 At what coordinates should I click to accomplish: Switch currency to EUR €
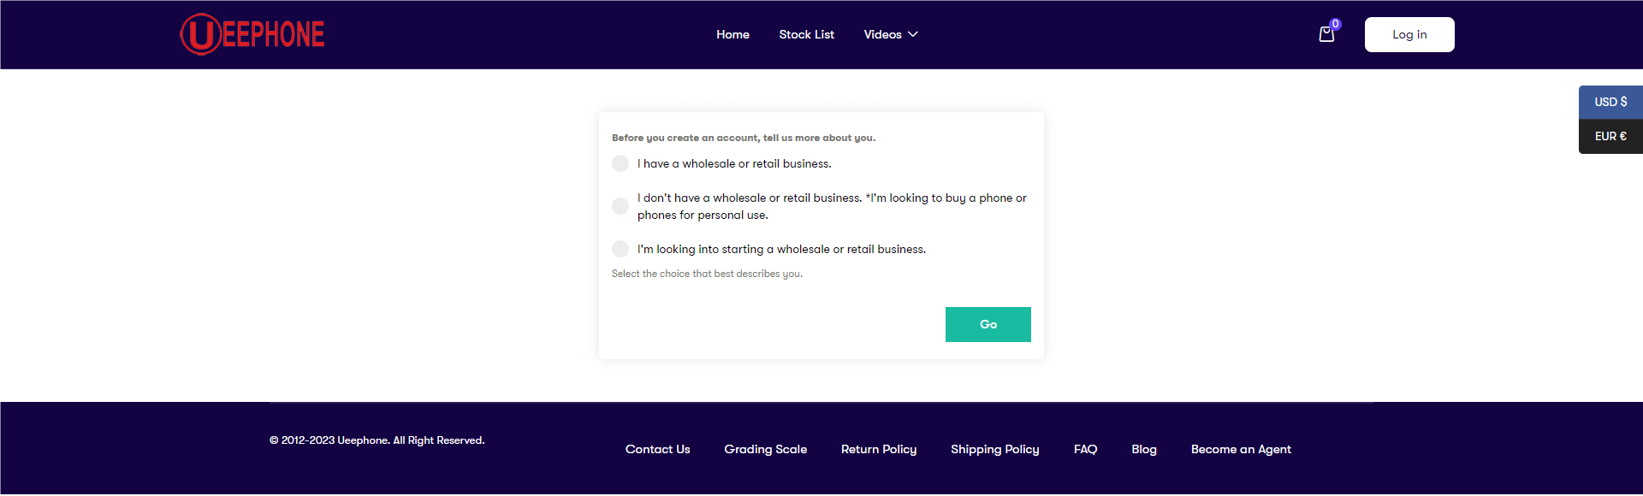point(1610,136)
